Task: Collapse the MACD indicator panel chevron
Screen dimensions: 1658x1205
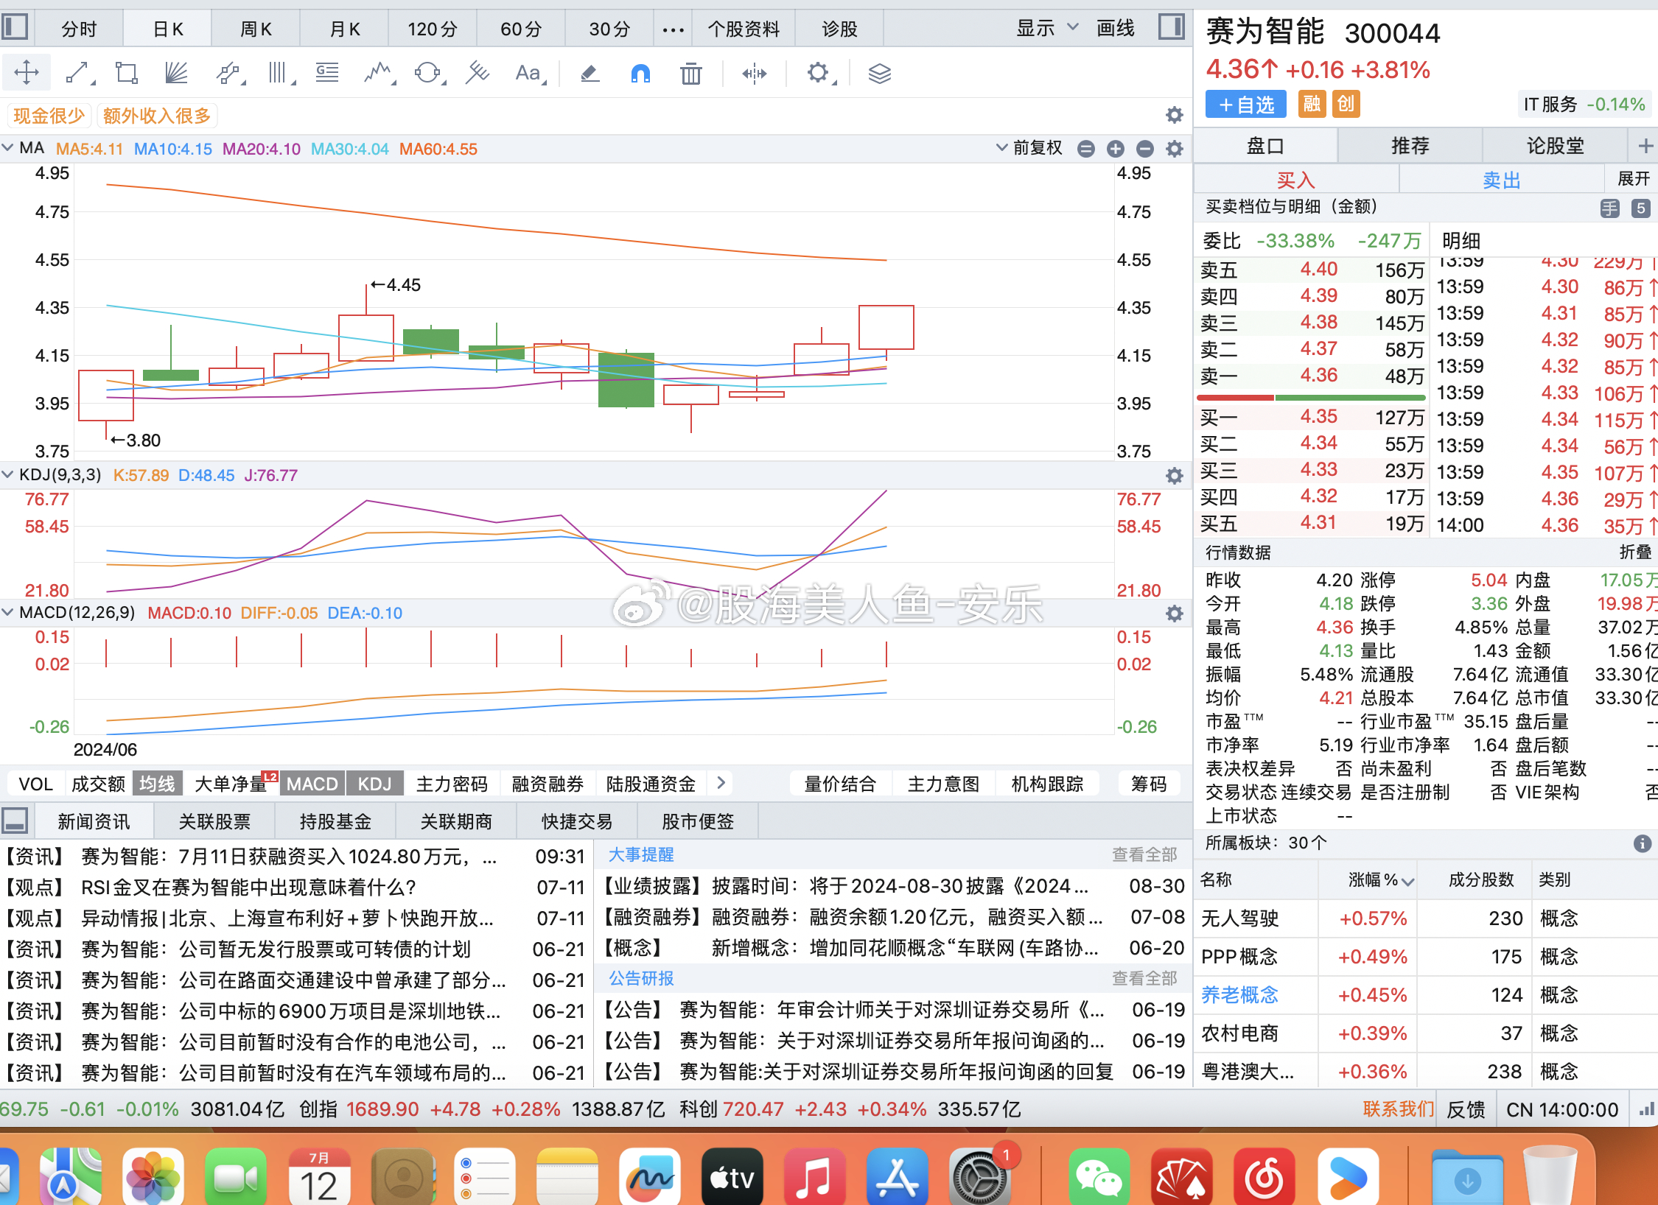Action: point(7,612)
